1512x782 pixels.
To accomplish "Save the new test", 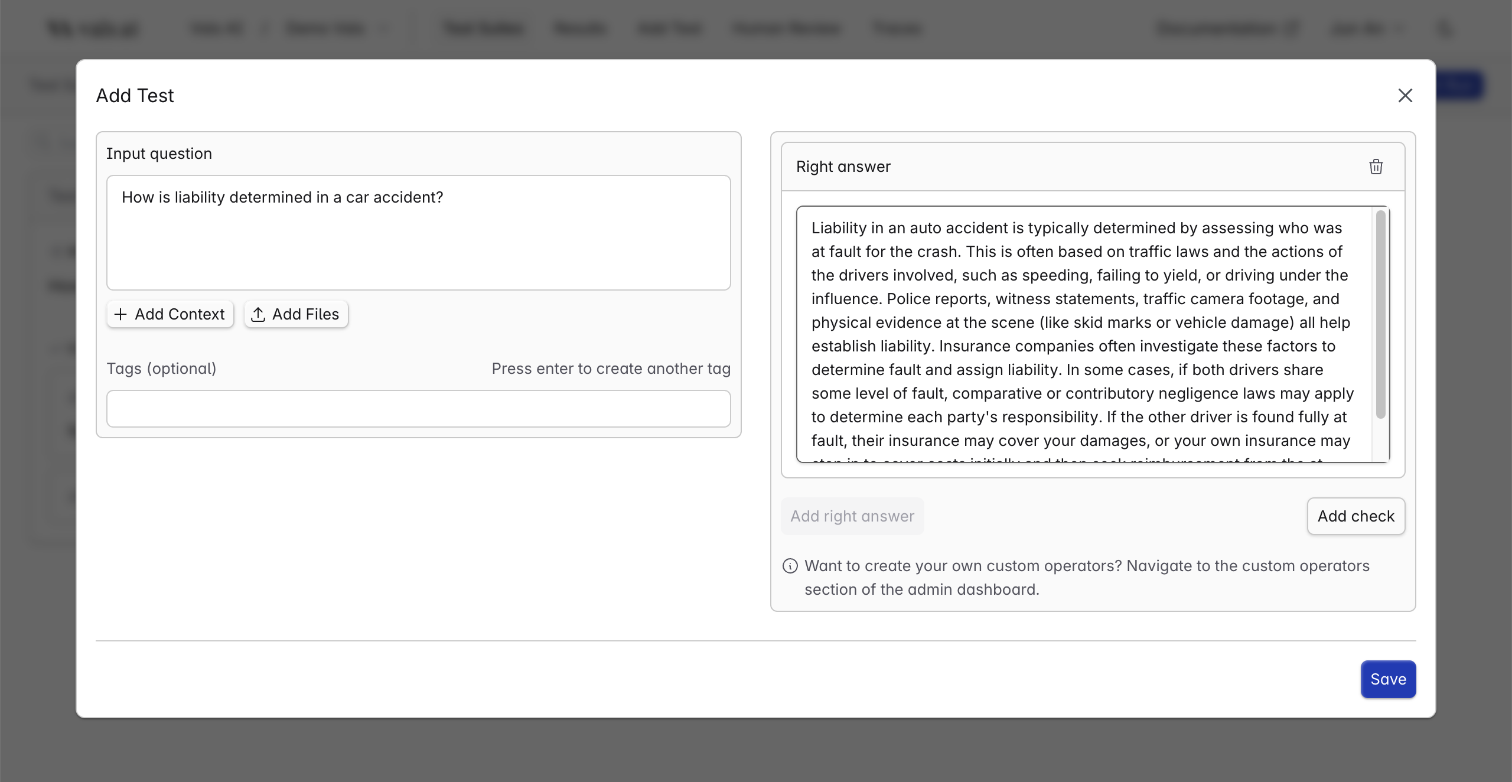I will point(1388,679).
